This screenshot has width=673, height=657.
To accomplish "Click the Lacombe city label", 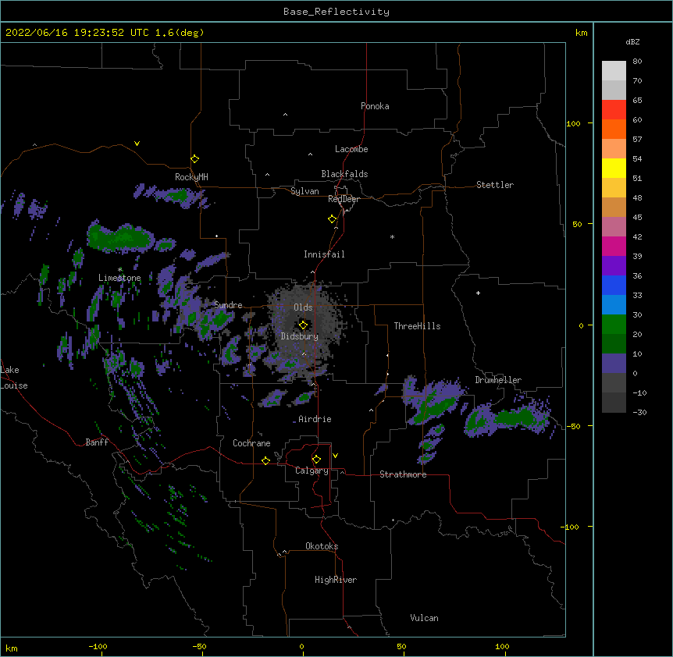I will pyautogui.click(x=351, y=149).
